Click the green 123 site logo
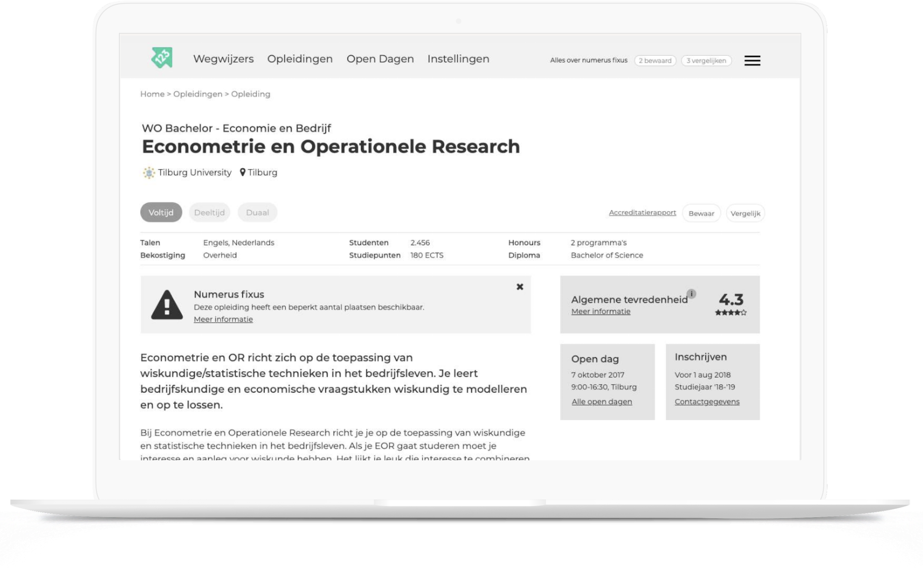This screenshot has width=923, height=568. [162, 58]
